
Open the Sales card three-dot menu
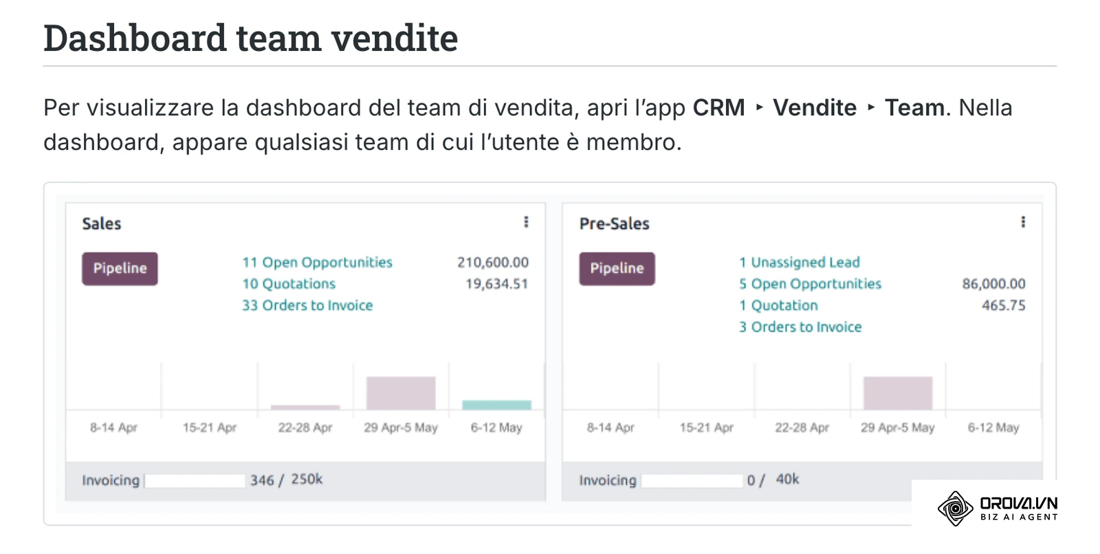(x=526, y=222)
